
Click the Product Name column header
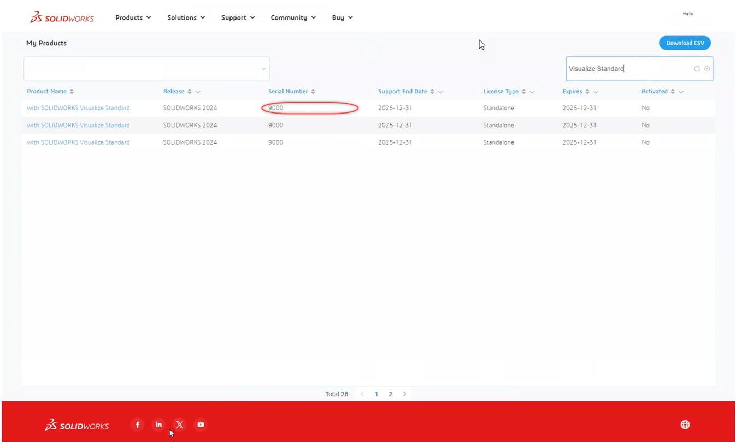[46, 92]
